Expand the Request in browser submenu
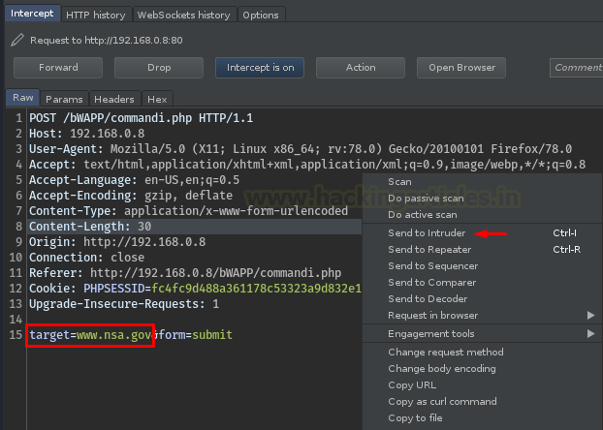Viewport: 603px width, 430px height. pyautogui.click(x=432, y=316)
